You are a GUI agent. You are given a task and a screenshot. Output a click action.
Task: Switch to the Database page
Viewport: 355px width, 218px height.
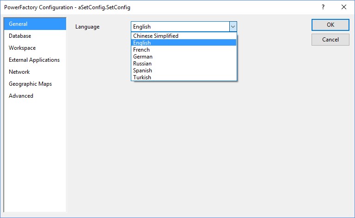pos(20,36)
